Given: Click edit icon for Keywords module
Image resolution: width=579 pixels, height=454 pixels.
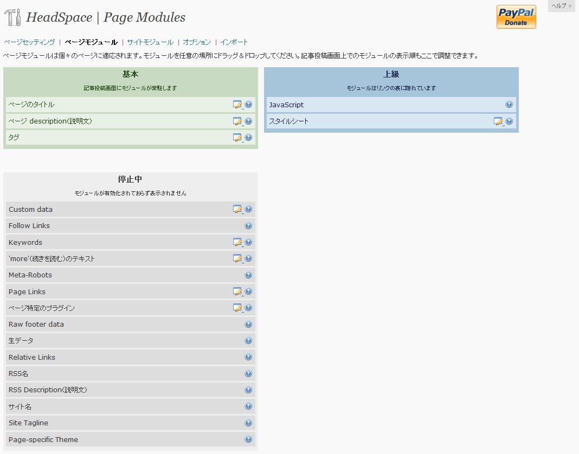Looking at the screenshot, I should click(237, 242).
